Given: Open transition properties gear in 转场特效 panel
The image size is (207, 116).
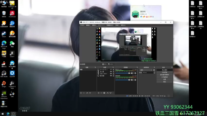Looking at the screenshot, I should click(154, 70).
